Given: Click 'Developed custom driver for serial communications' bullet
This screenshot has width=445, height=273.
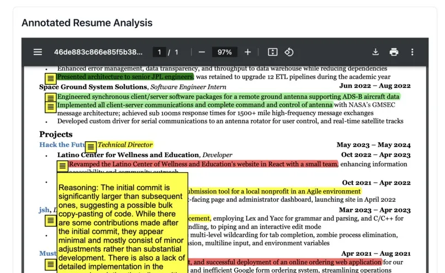Looking at the screenshot, I should (230, 121).
